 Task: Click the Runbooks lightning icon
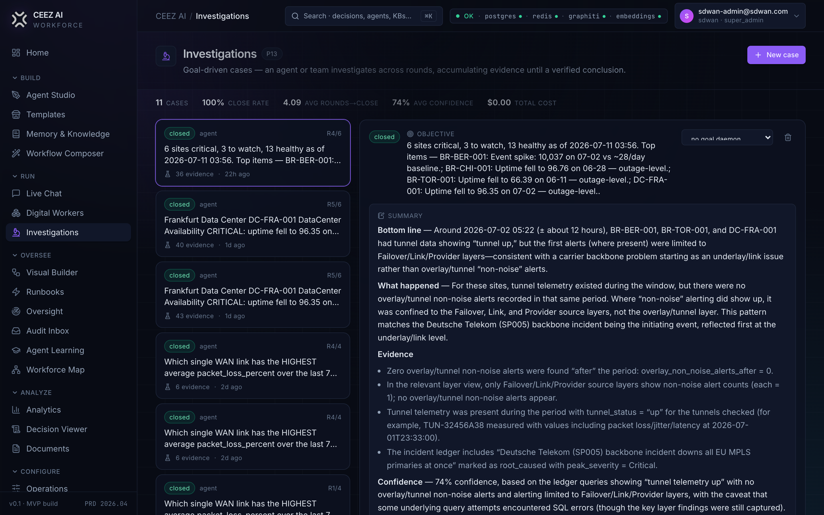point(16,292)
